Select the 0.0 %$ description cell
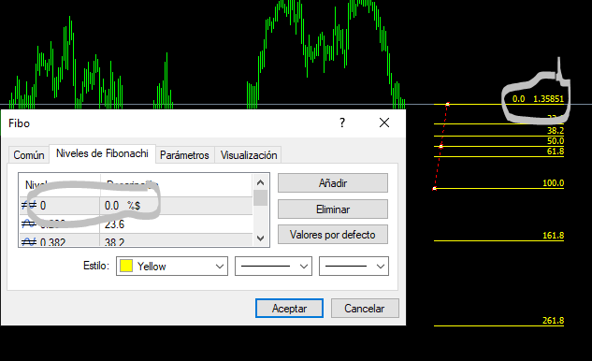 click(x=177, y=206)
